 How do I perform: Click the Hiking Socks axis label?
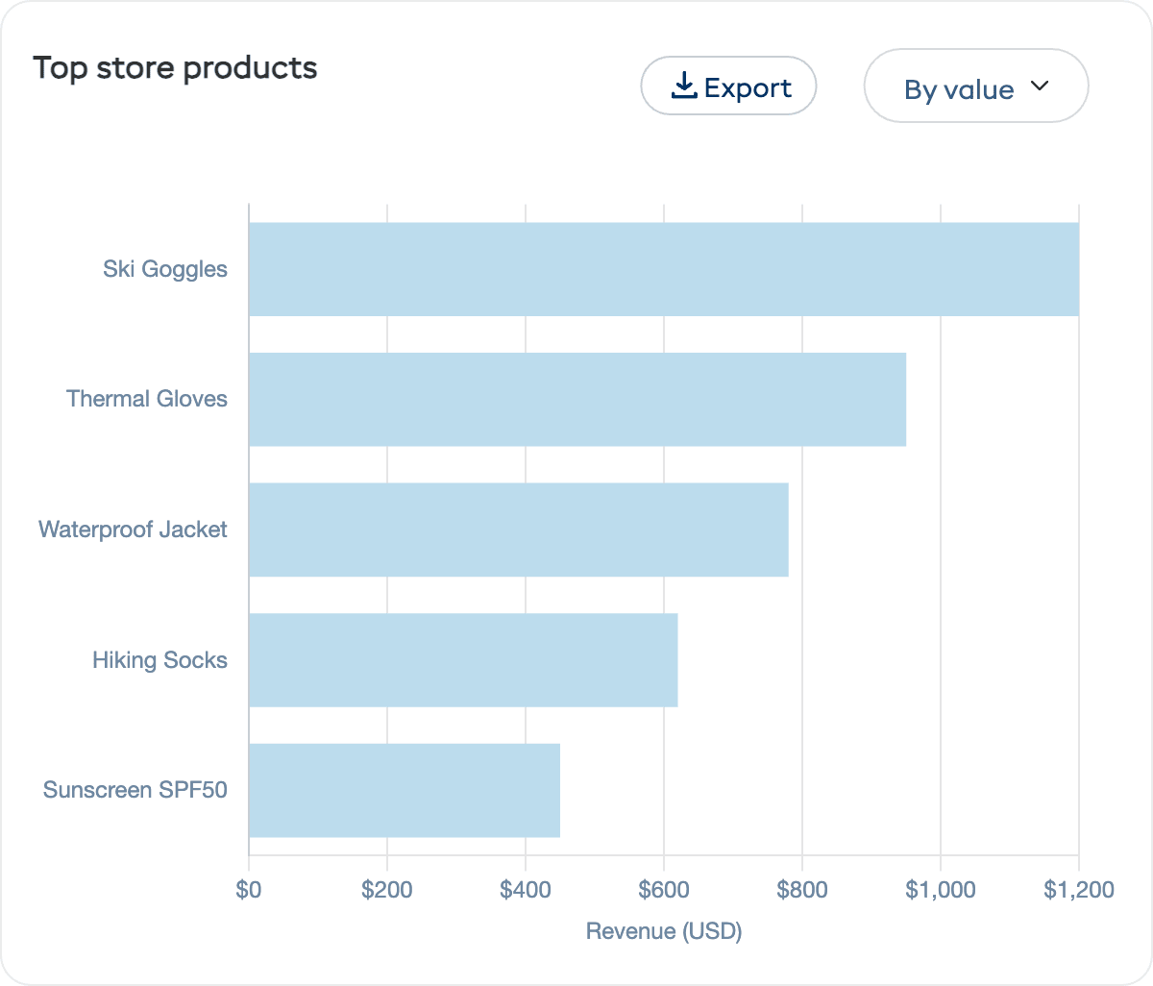[x=159, y=660]
